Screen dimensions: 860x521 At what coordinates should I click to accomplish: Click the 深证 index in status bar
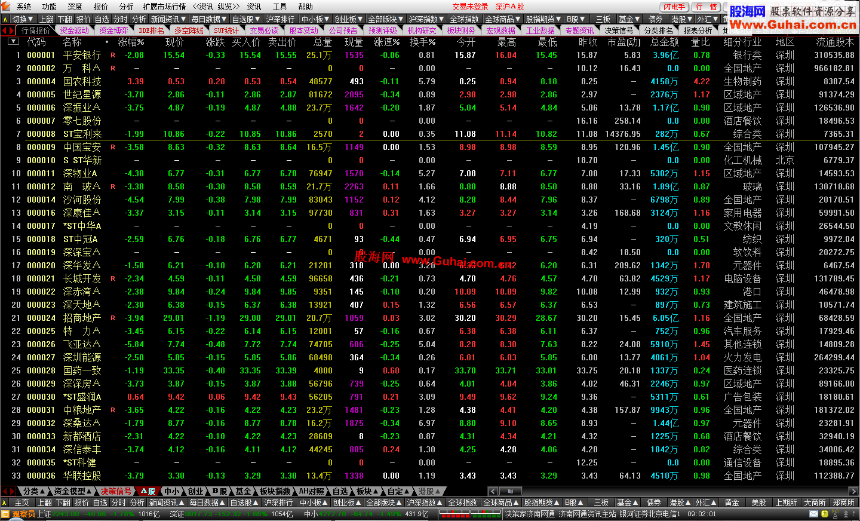pos(177,514)
